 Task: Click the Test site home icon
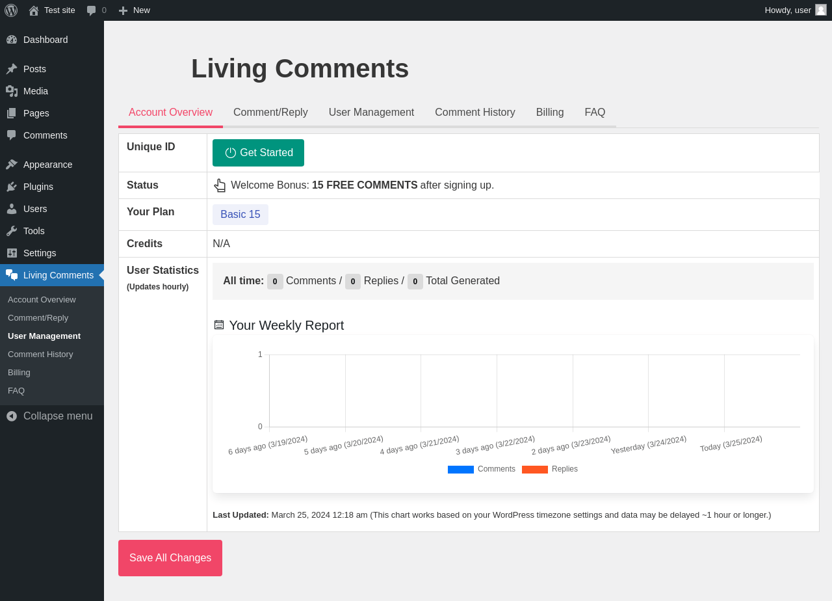pos(34,10)
